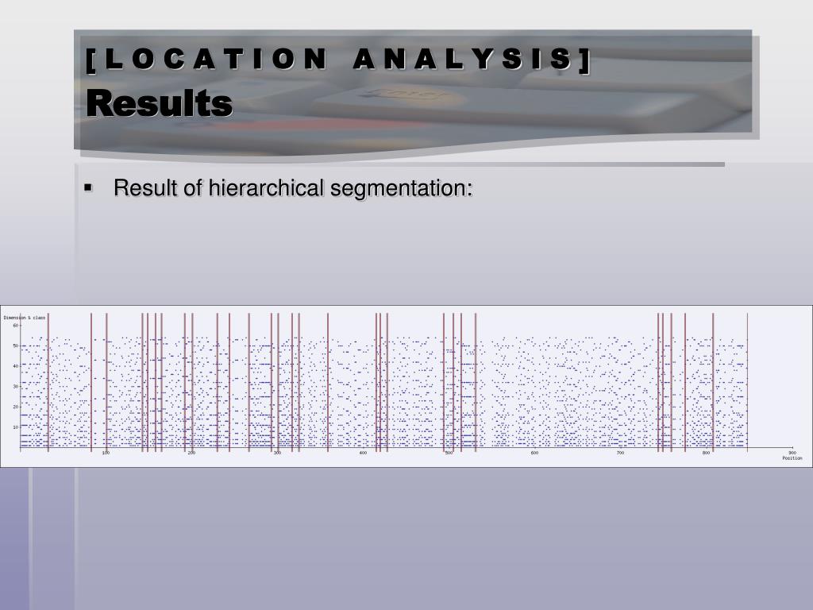Click the x-axis tick label '200'
813x610 pixels.
click(x=192, y=453)
